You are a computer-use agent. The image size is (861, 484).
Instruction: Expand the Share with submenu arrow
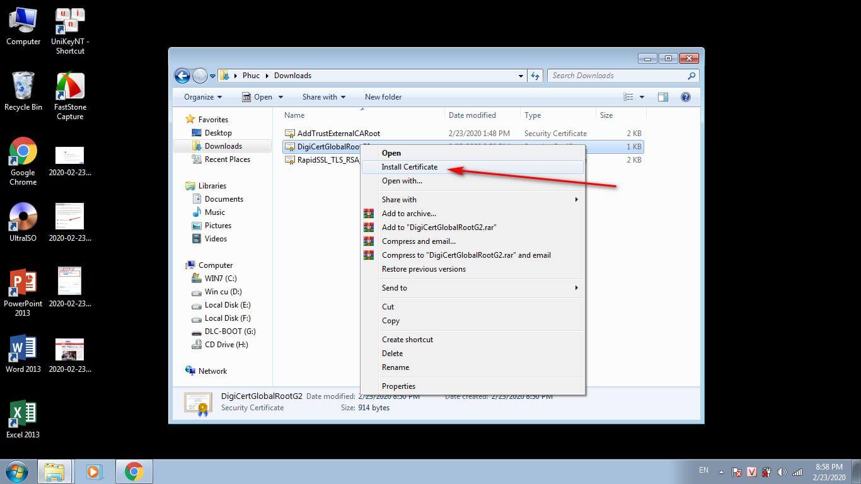(575, 200)
